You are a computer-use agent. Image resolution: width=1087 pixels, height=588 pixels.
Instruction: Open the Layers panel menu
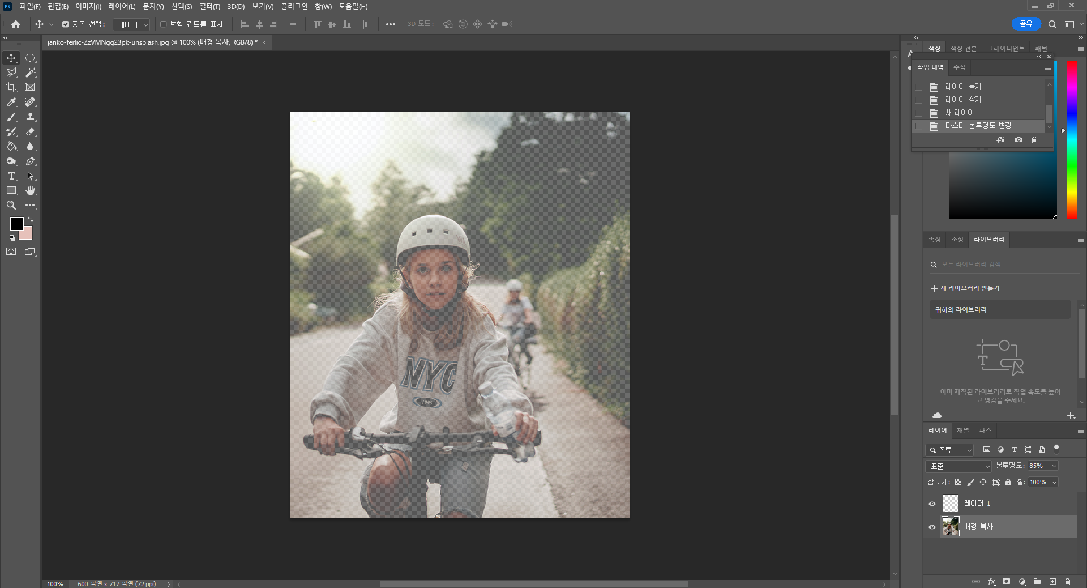click(1080, 431)
